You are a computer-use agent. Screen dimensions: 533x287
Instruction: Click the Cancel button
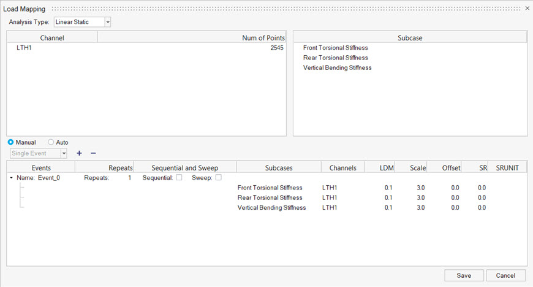(x=505, y=275)
